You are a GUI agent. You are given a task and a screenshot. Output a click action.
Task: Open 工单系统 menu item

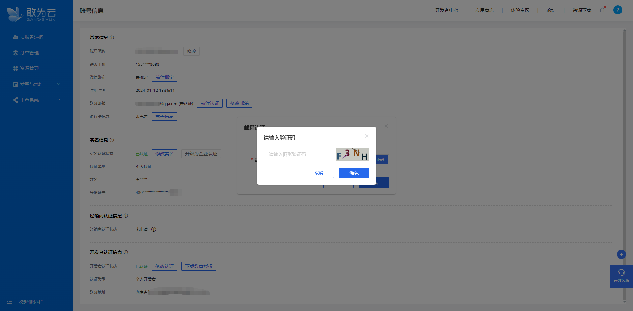click(29, 100)
